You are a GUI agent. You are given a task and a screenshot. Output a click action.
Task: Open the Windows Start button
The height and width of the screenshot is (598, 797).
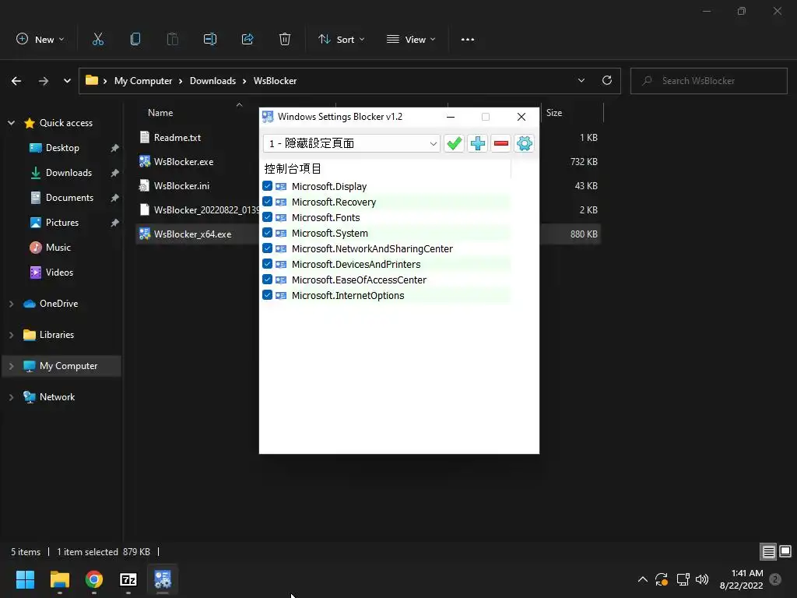[x=25, y=579]
